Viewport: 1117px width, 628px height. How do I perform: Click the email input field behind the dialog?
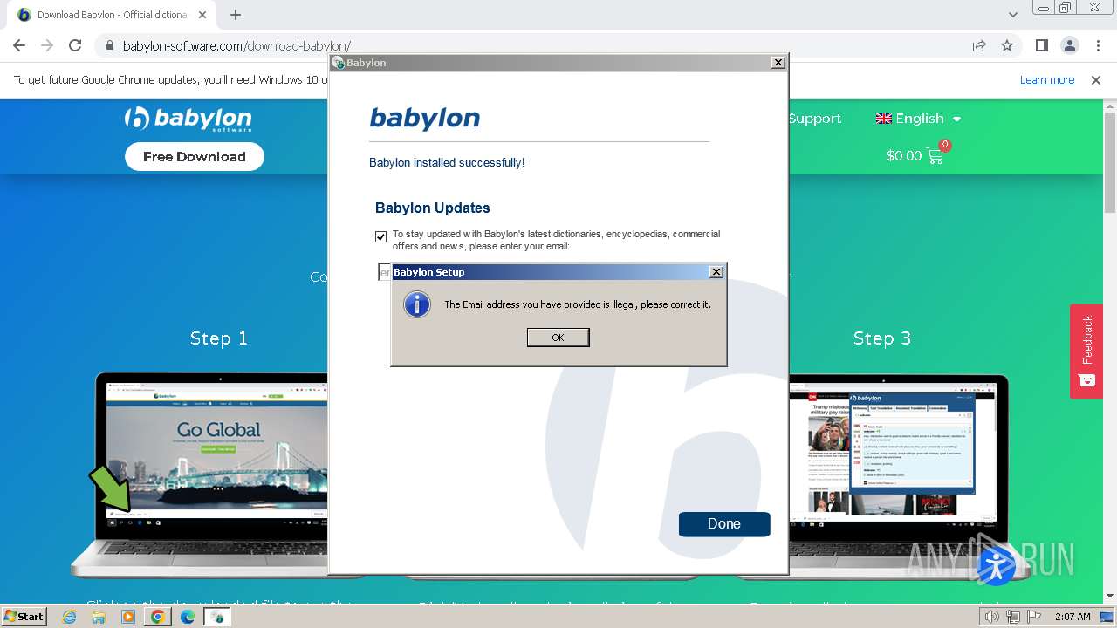(384, 272)
